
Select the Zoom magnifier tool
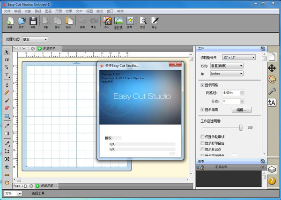tap(7, 167)
